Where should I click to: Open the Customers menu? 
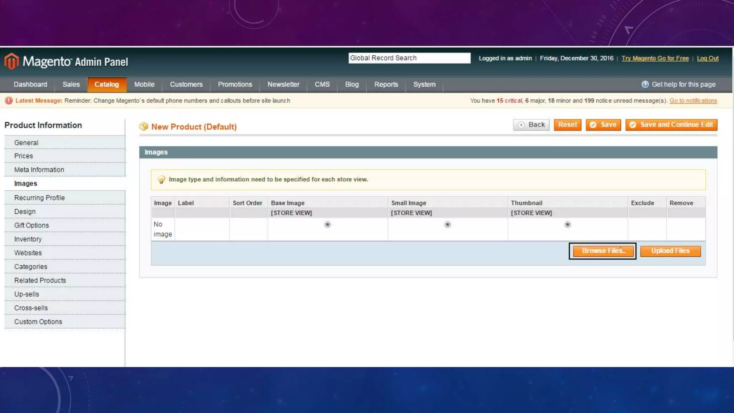click(186, 85)
